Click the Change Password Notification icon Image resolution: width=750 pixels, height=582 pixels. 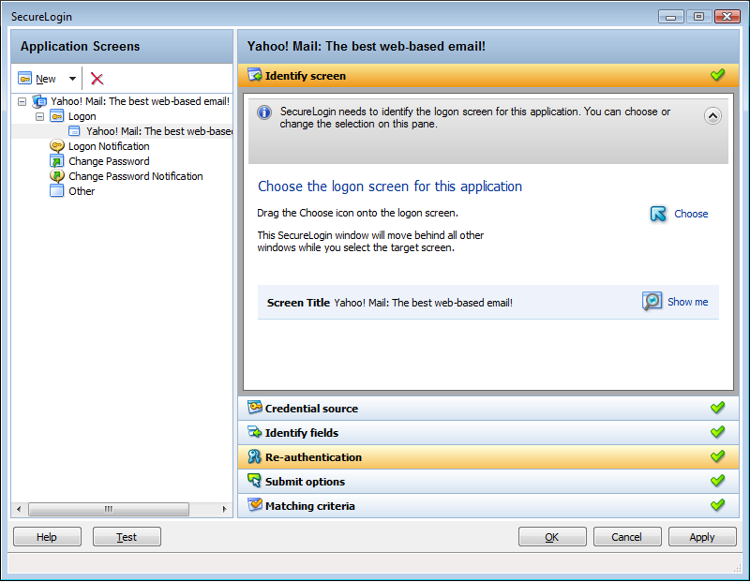pos(57,176)
